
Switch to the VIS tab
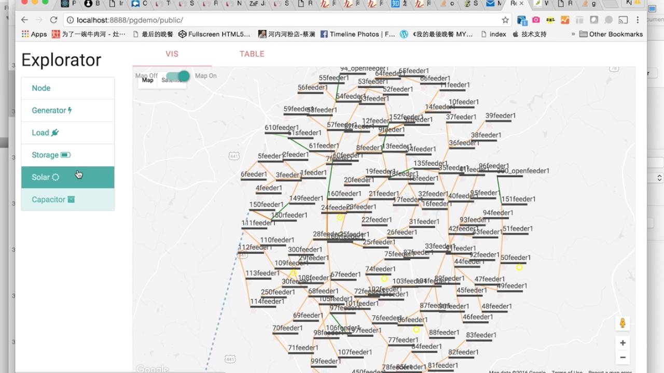[172, 54]
